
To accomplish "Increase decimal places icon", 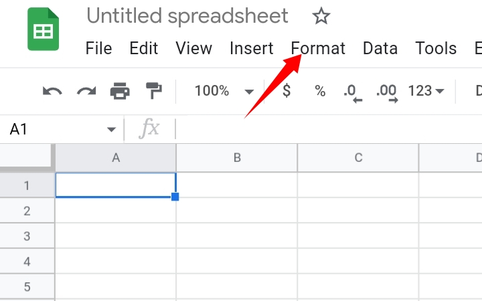I will (x=387, y=93).
